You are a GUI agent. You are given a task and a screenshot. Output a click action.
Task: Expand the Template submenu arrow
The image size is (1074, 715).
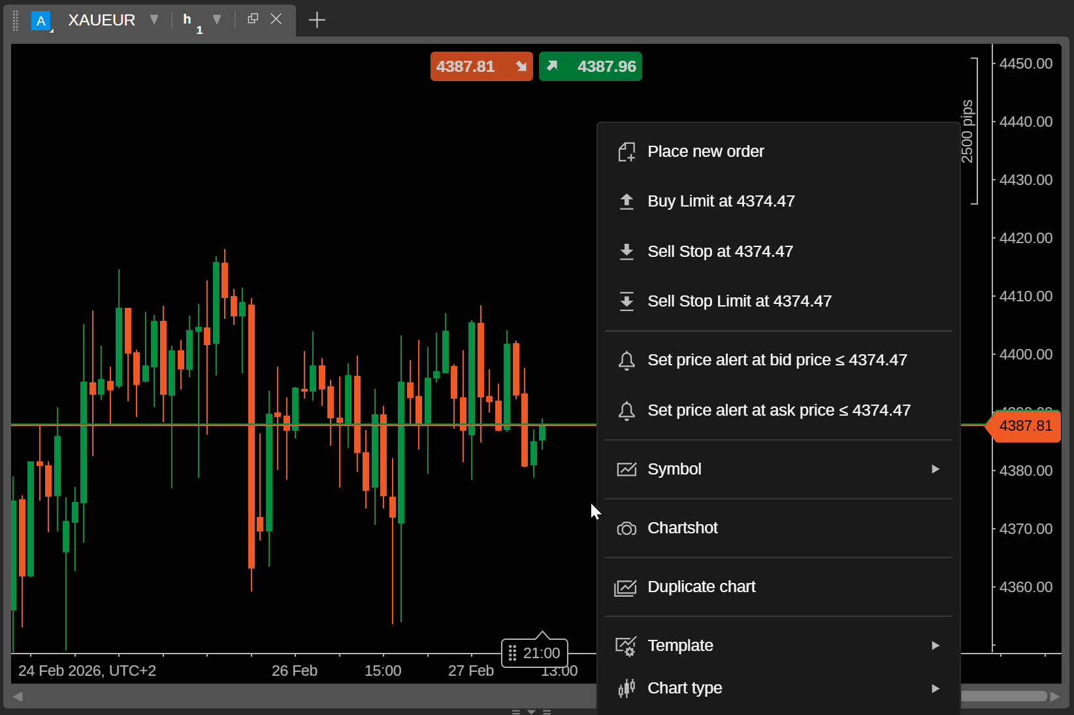(936, 646)
